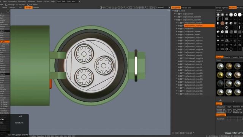Open the Symmetry menu

tap(13, 2)
